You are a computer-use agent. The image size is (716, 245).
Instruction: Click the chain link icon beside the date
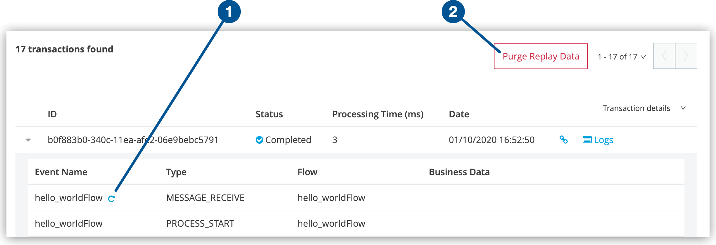click(x=563, y=140)
